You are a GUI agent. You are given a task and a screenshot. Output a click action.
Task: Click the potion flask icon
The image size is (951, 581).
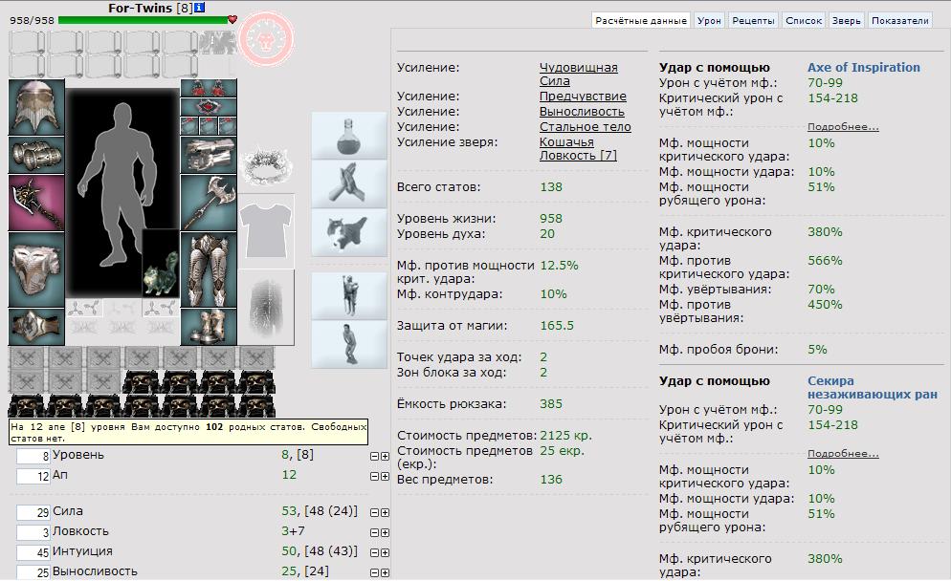point(349,136)
